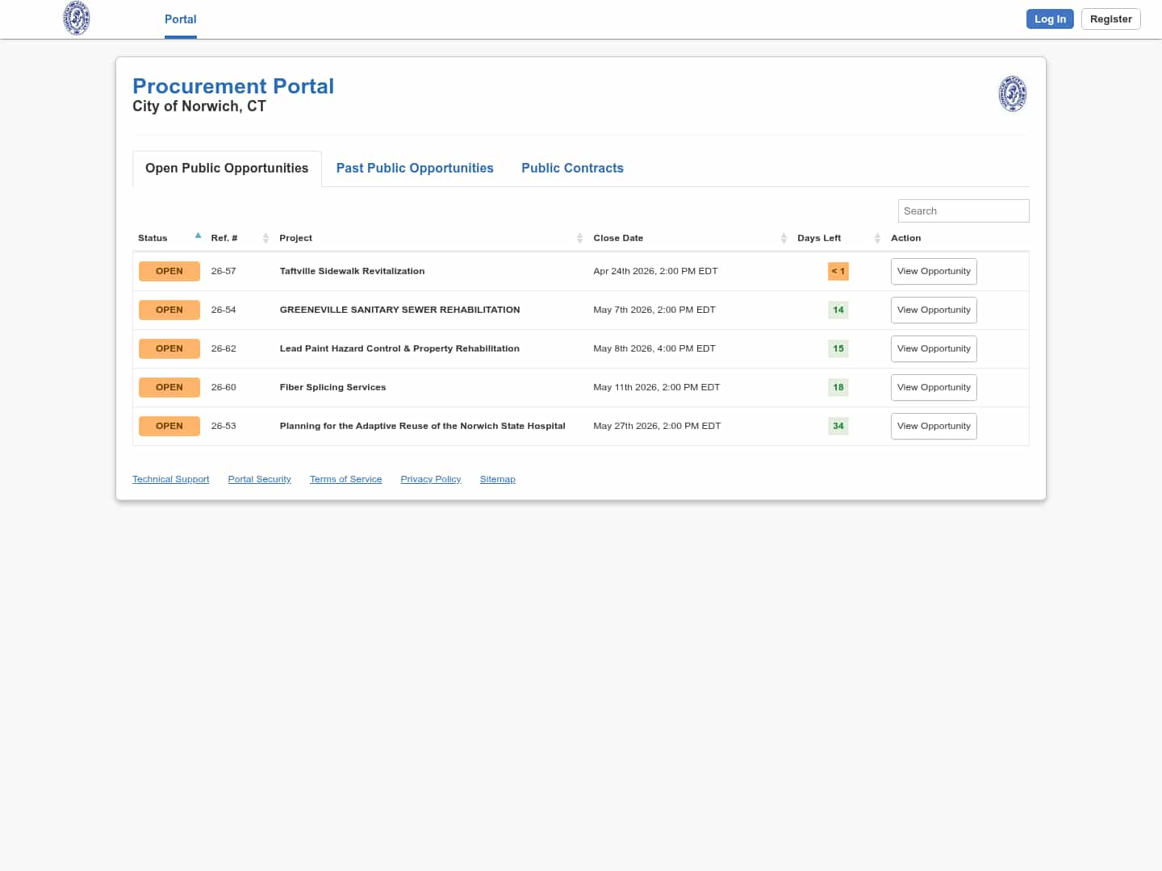Open the Privacy Policy footer link
The image size is (1162, 871).
point(430,479)
